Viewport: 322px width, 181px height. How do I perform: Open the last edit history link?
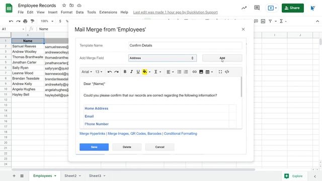[176, 12]
